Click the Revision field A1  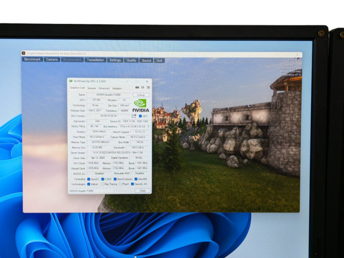124,100
